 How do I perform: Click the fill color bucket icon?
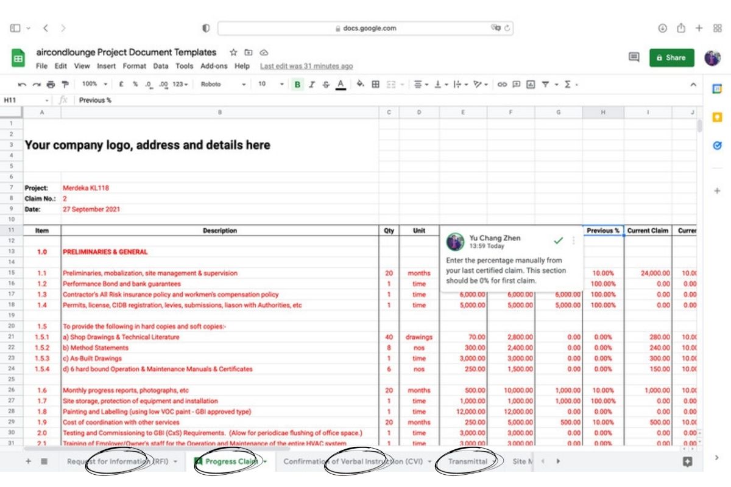[360, 84]
